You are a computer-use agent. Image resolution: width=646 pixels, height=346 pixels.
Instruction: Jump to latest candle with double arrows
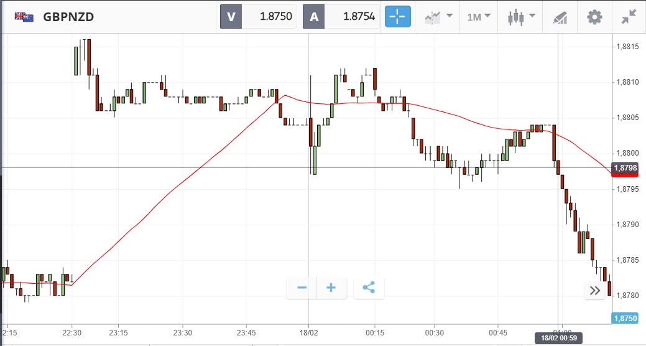point(595,290)
